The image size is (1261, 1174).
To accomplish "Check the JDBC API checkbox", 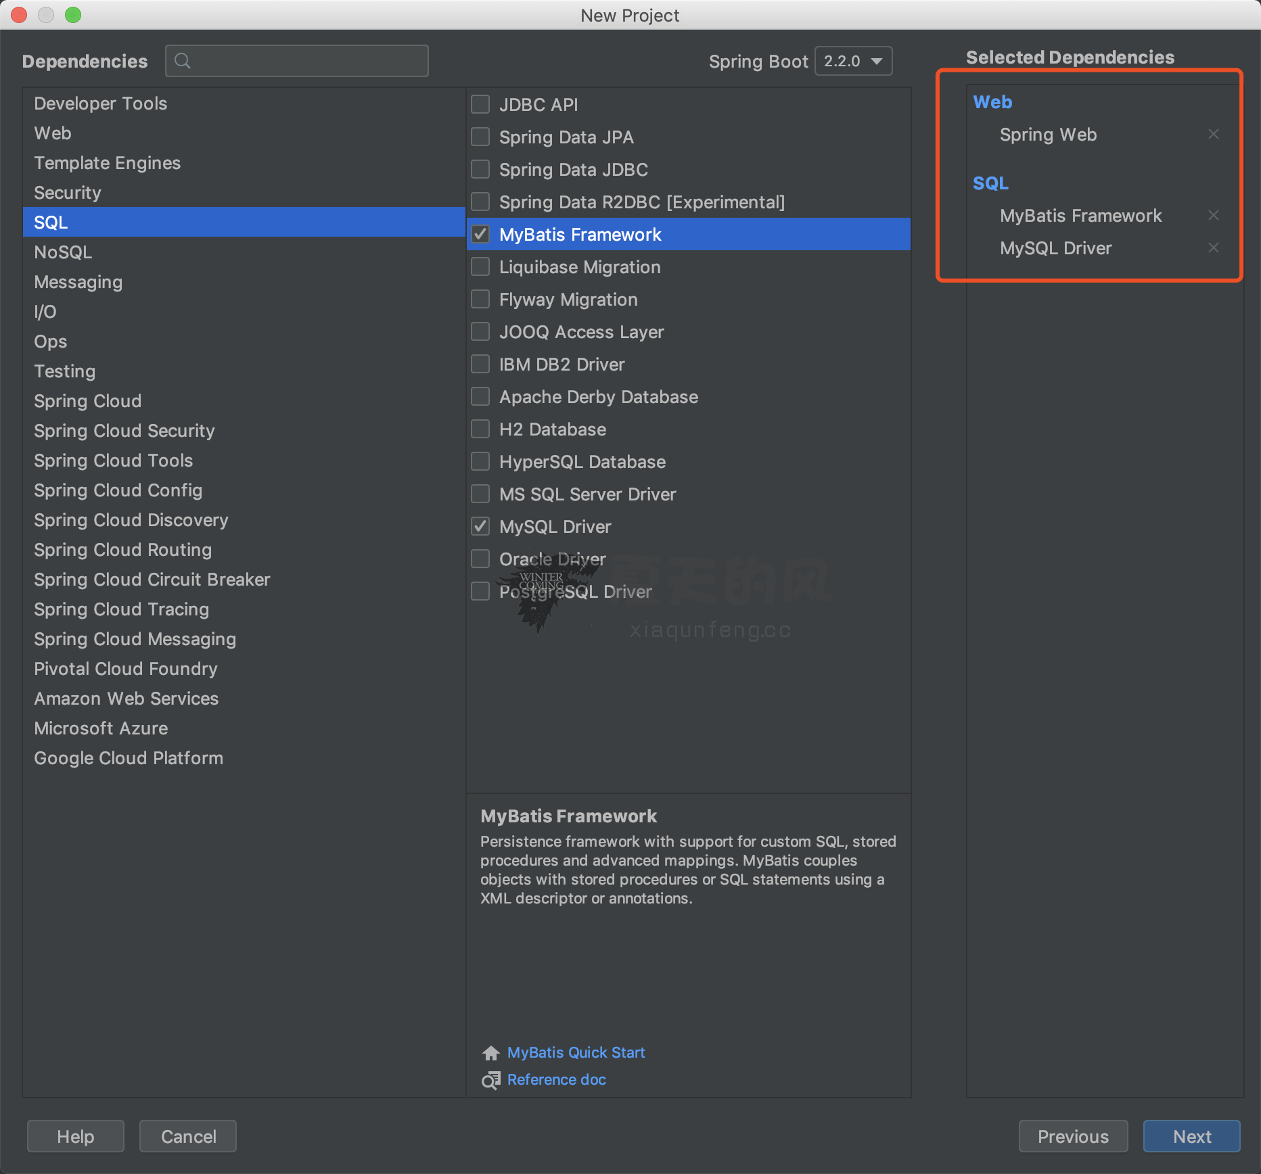I will (480, 104).
